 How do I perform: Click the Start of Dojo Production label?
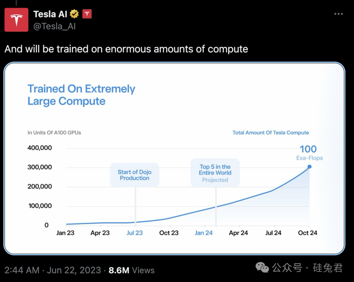coord(134,175)
